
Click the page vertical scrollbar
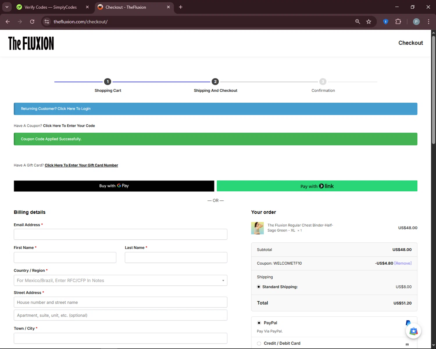coord(433,90)
